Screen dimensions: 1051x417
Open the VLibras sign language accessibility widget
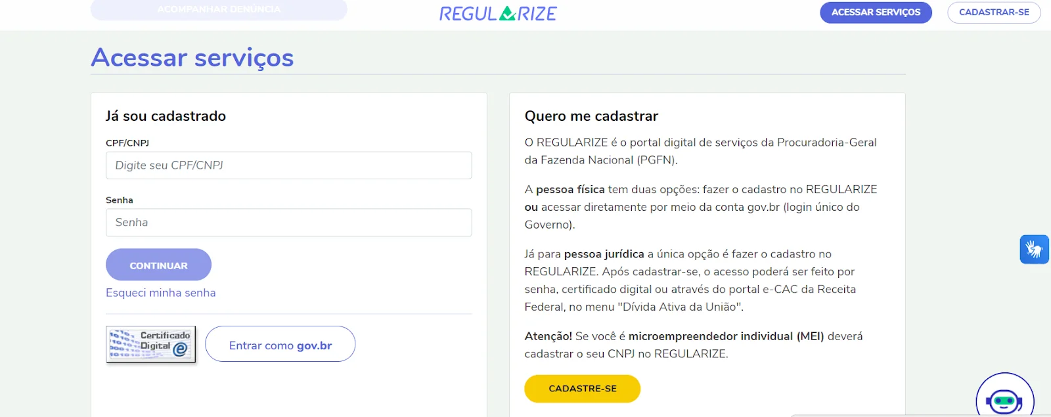1034,250
